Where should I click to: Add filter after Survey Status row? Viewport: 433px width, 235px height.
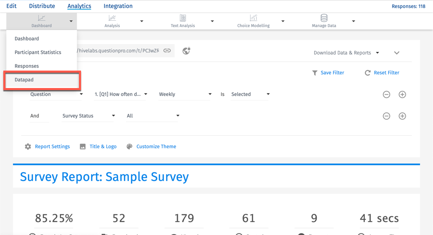click(402, 116)
